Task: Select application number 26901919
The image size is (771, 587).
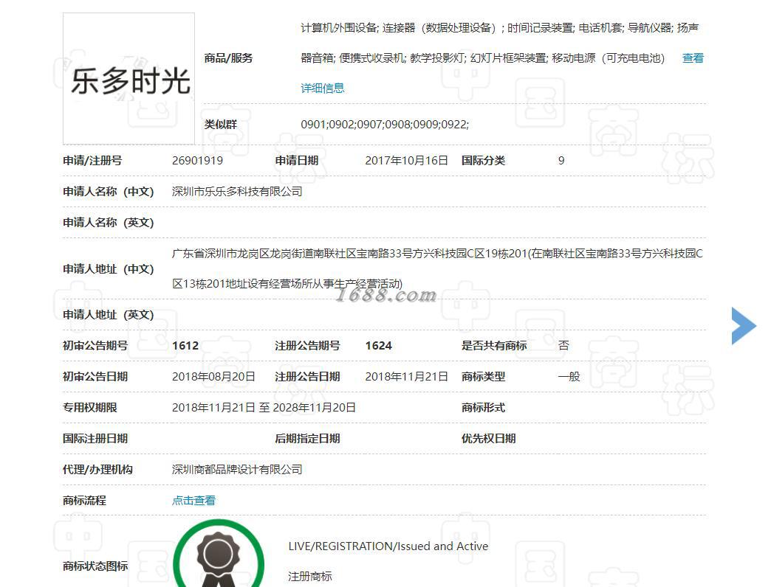Action: coord(197,161)
